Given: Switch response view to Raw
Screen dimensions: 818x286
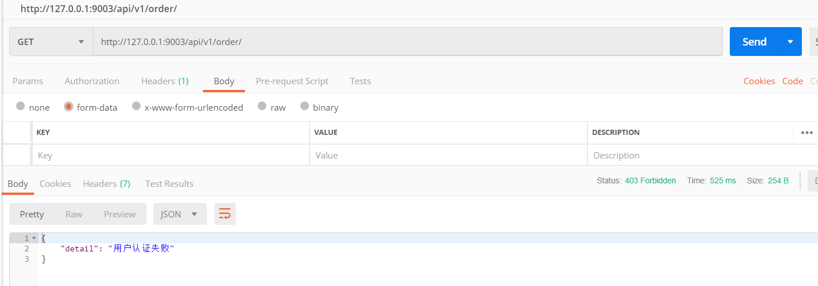Looking at the screenshot, I should pos(74,214).
